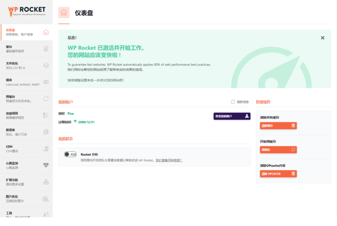Click the layers icon next to 文件优化
The image size is (337, 226).
46,65
